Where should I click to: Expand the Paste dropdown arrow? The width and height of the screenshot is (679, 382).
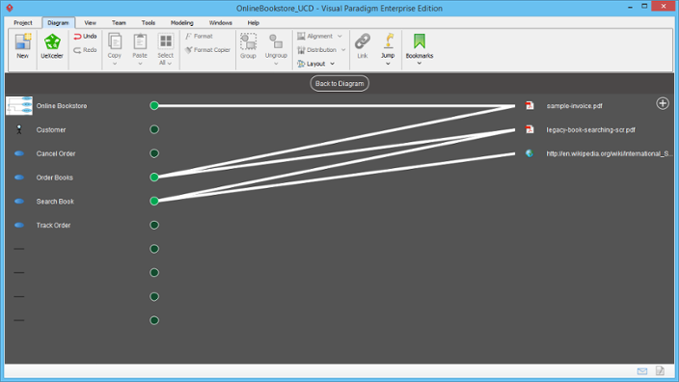click(x=140, y=64)
